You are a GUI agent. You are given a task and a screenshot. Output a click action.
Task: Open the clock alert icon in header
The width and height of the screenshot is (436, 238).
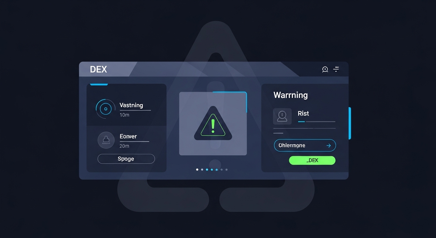(325, 69)
